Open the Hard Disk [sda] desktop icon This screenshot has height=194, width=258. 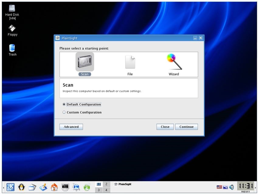coord(12,9)
